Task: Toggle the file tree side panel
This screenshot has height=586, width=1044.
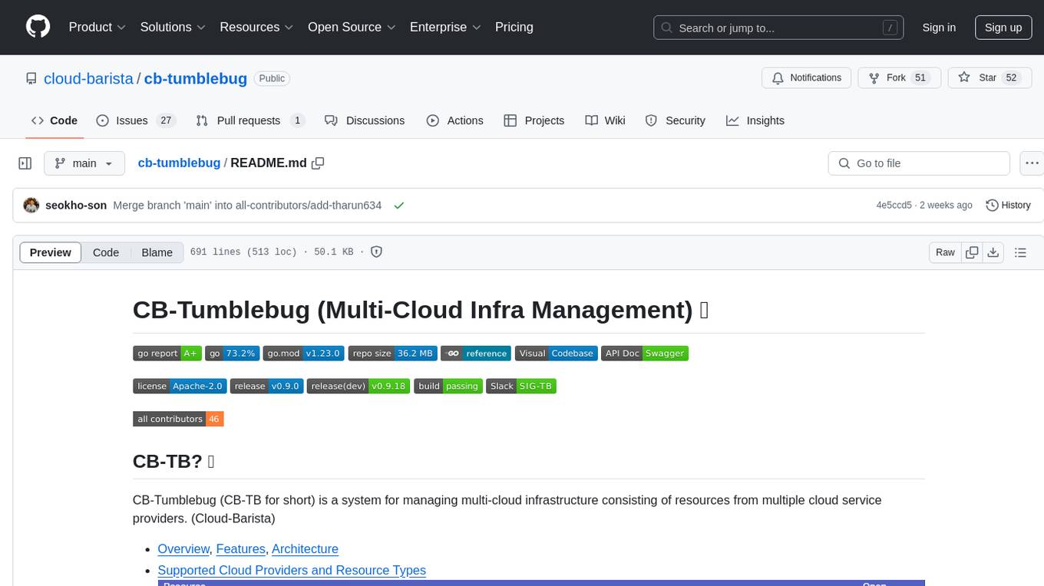Action: click(25, 163)
